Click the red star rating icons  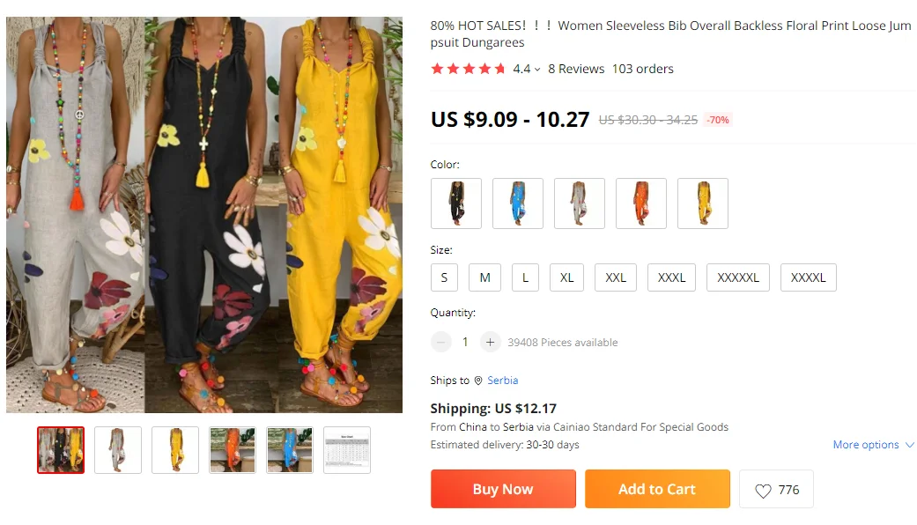[x=468, y=69]
